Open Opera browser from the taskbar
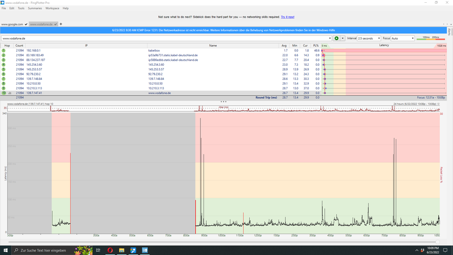Viewport: 453px width, 255px height. (x=110, y=250)
